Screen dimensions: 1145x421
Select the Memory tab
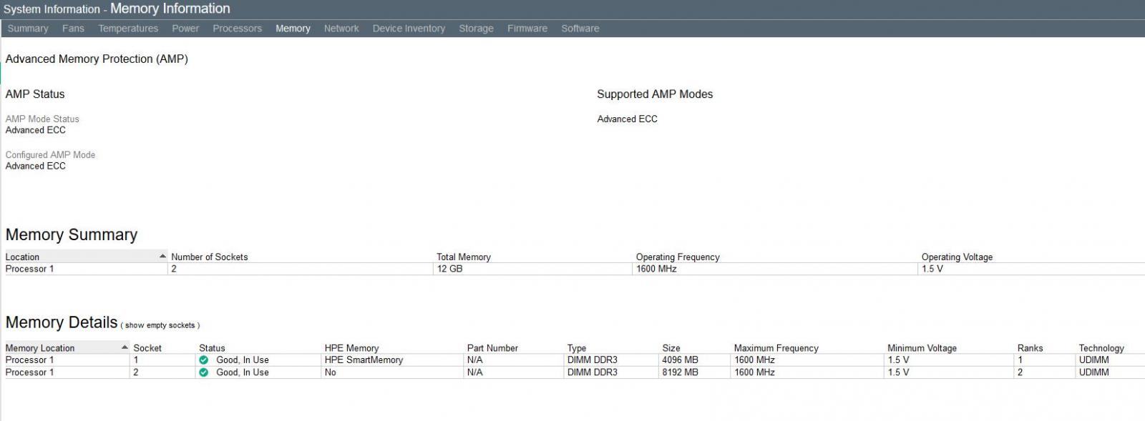pyautogui.click(x=293, y=29)
